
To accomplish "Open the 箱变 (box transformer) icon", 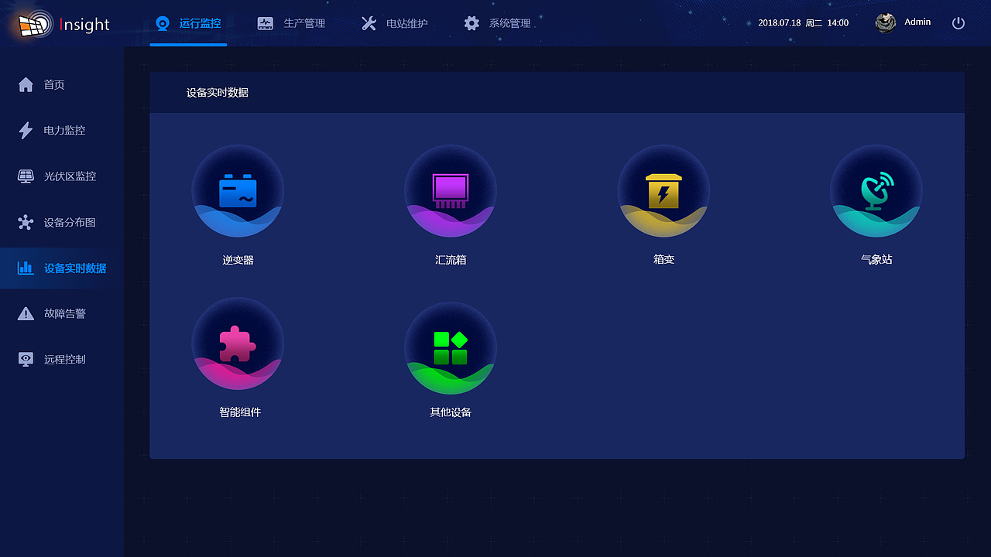I will pos(664,191).
